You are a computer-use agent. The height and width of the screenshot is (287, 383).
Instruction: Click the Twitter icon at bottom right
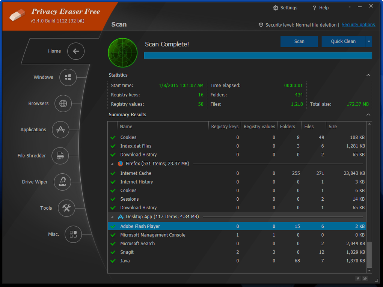click(365, 278)
